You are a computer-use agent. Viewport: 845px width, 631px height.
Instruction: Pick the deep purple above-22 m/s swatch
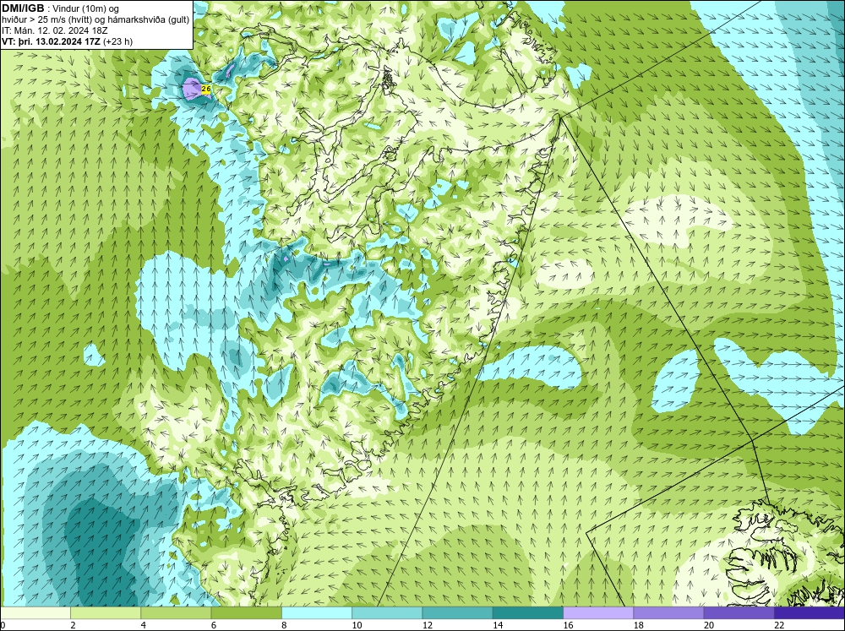[x=810, y=613]
